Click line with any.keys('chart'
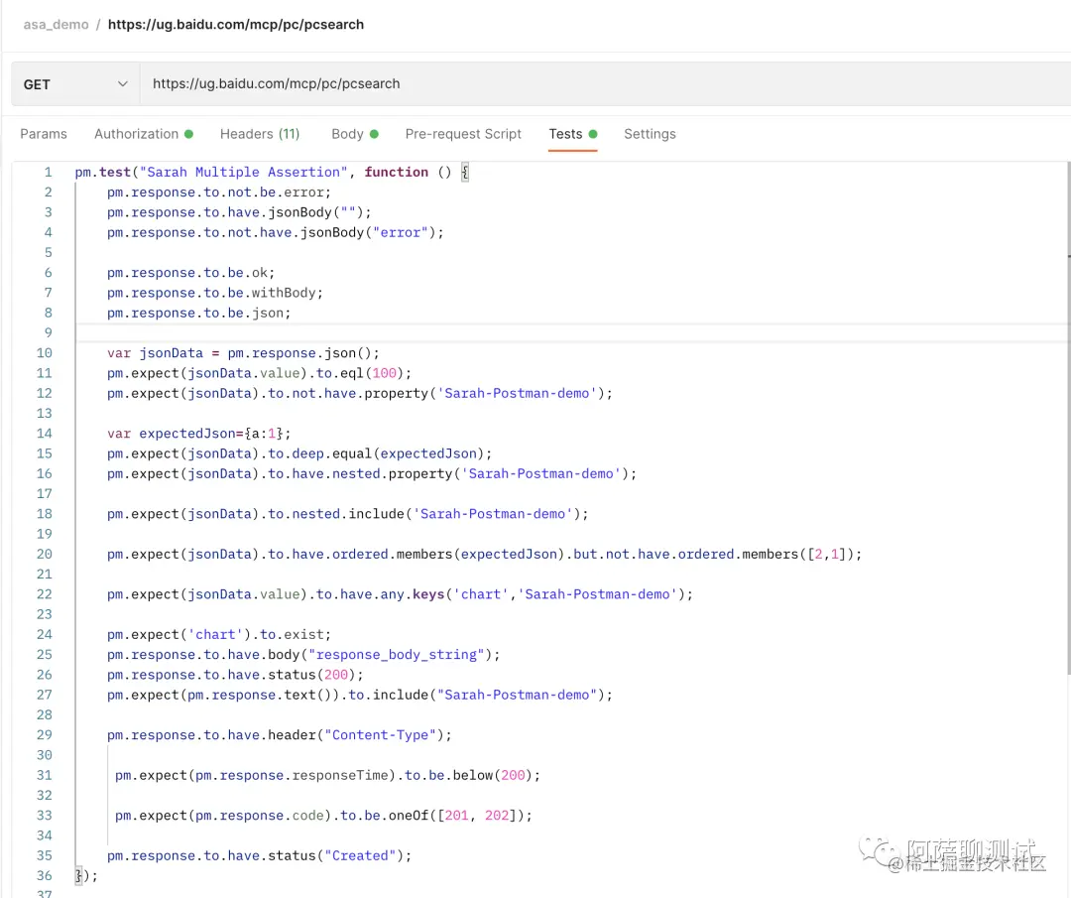The width and height of the screenshot is (1071, 898). [x=400, y=594]
